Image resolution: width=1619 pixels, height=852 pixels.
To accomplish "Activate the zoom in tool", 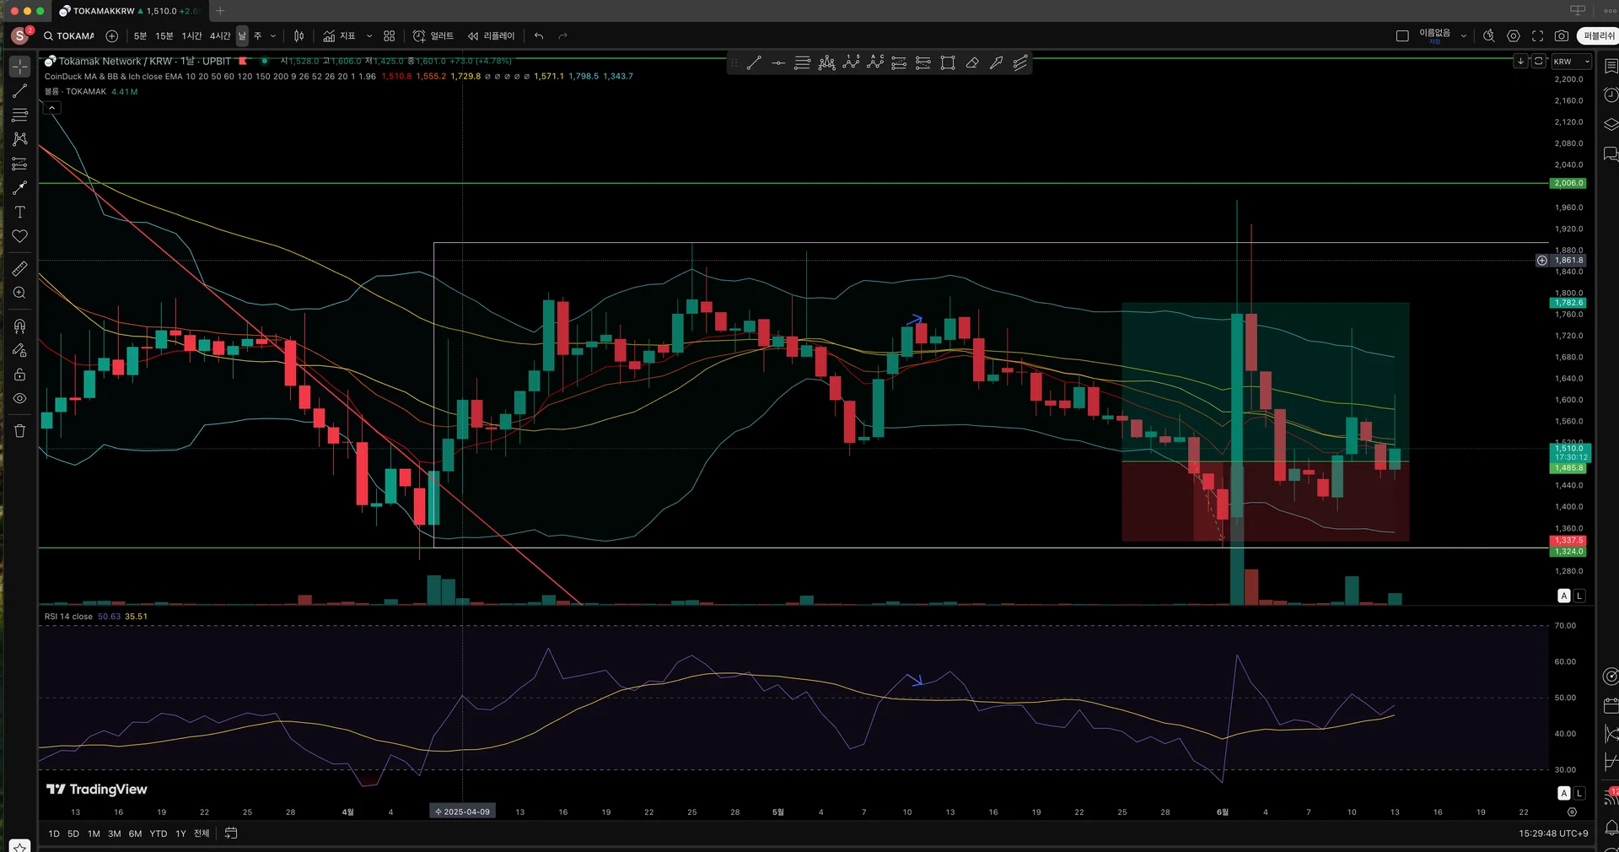I will (x=20, y=293).
